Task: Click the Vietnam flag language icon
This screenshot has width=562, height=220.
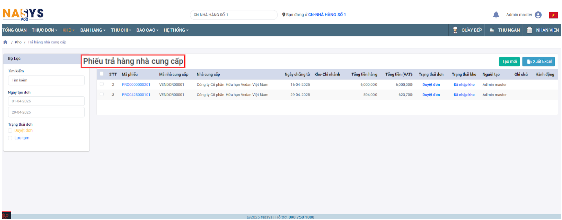Action: (x=553, y=15)
